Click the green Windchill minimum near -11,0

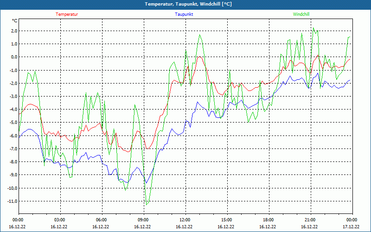(x=147, y=205)
